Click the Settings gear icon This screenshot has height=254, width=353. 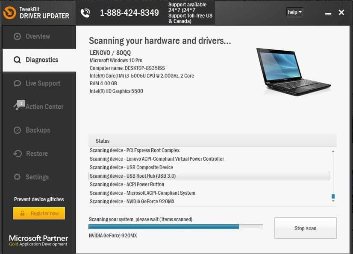click(17, 177)
